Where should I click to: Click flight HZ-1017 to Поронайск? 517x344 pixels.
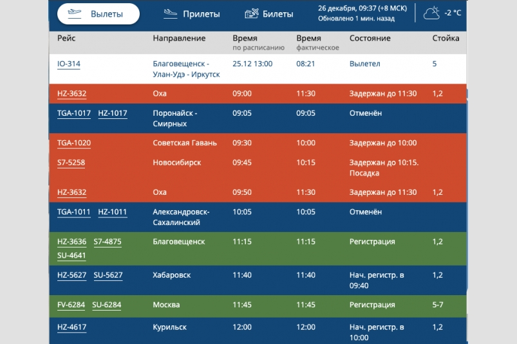(x=112, y=114)
